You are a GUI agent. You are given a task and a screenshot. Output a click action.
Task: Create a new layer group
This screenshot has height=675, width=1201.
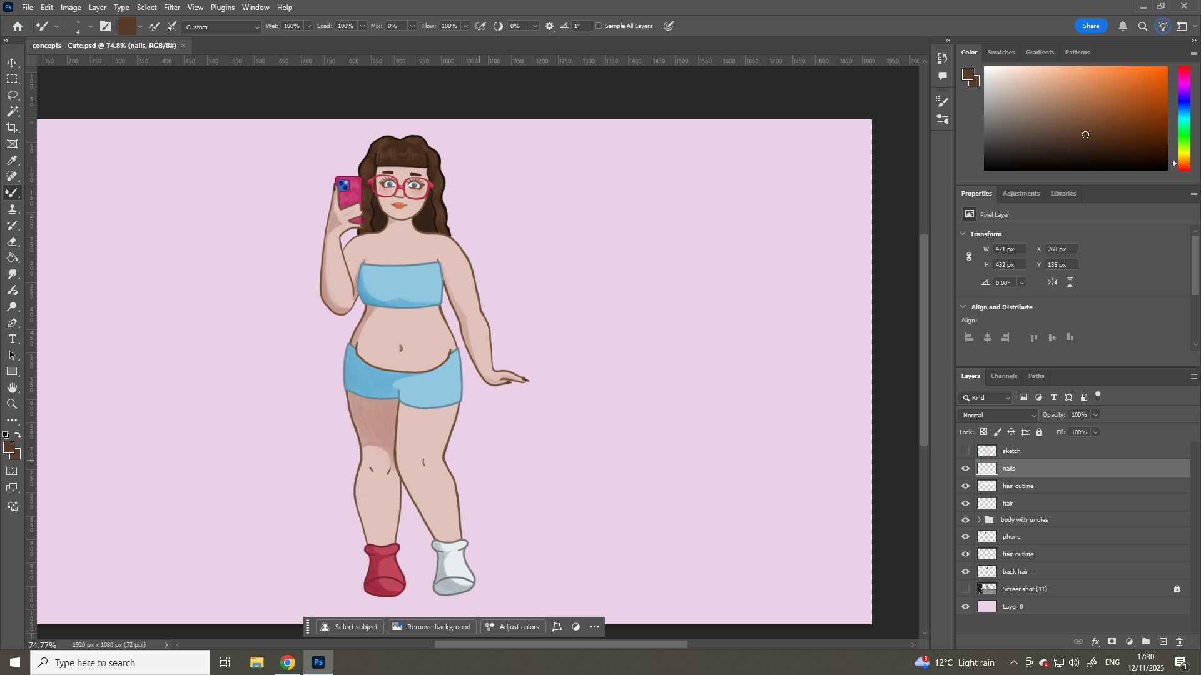(x=1146, y=642)
